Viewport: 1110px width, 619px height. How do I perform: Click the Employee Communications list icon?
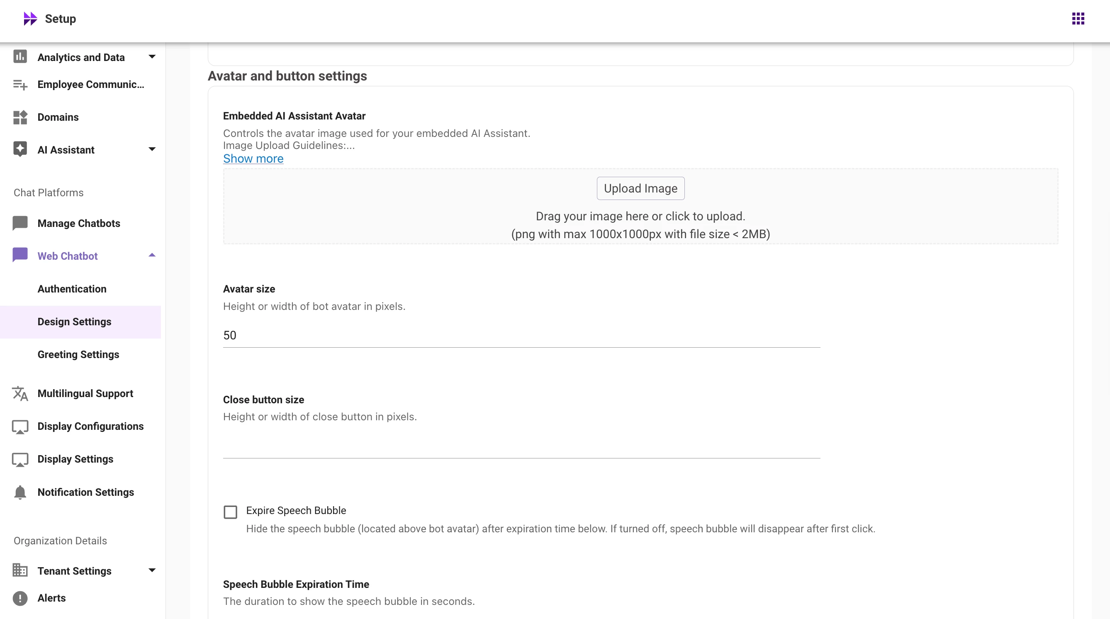[20, 85]
